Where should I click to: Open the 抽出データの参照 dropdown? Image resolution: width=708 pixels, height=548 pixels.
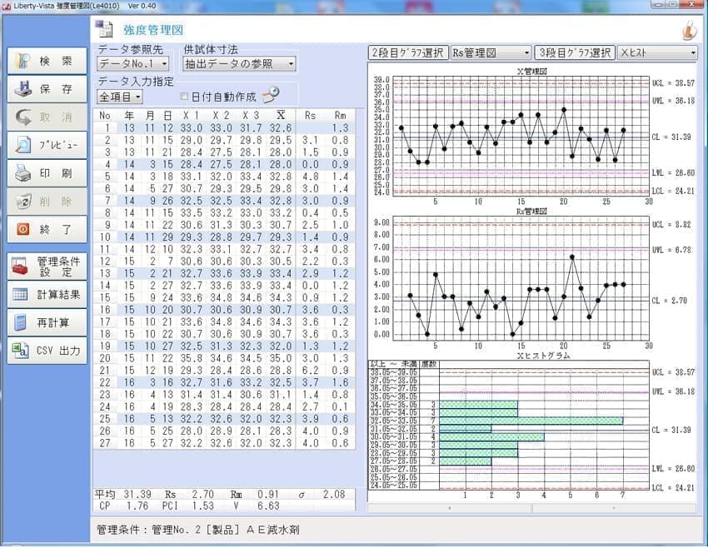(x=240, y=63)
